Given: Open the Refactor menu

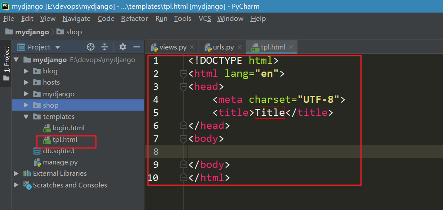Looking at the screenshot, I should (134, 18).
